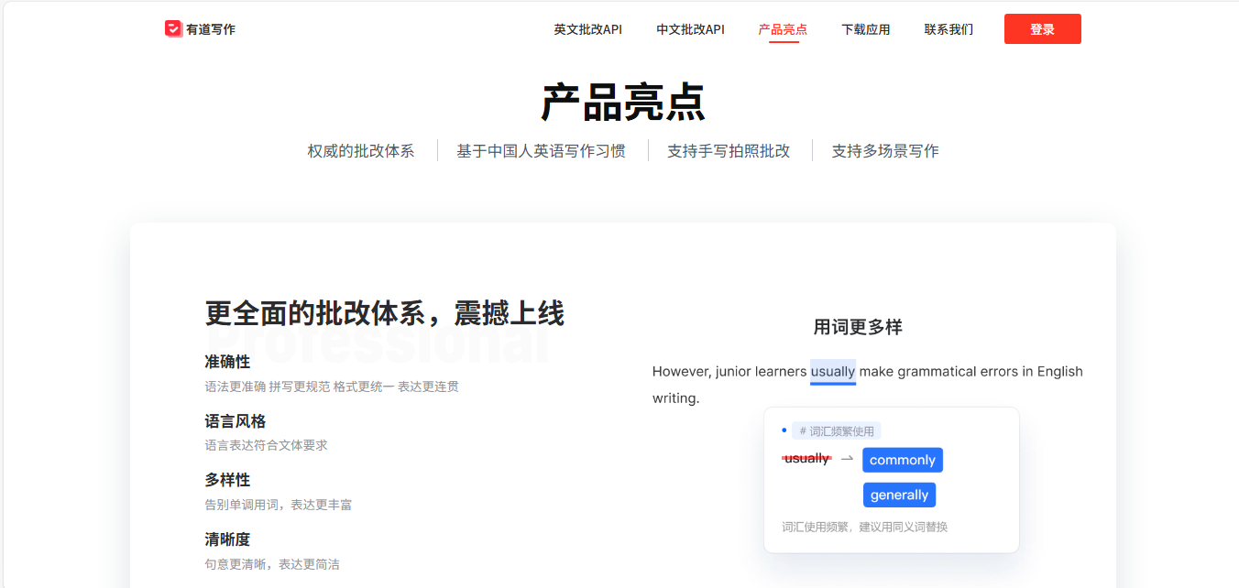Select the 清晰度 feature heading
This screenshot has width=1239, height=588.
click(227, 539)
